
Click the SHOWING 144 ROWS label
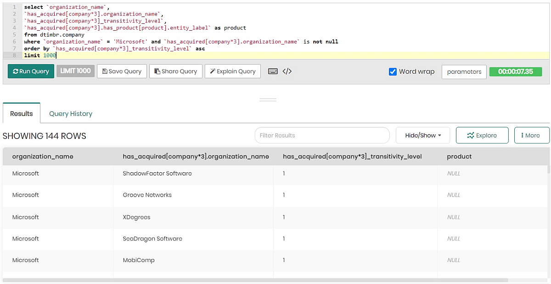[x=45, y=136]
